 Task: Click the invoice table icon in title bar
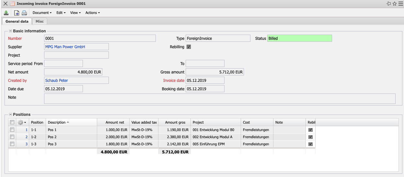click(12, 4)
